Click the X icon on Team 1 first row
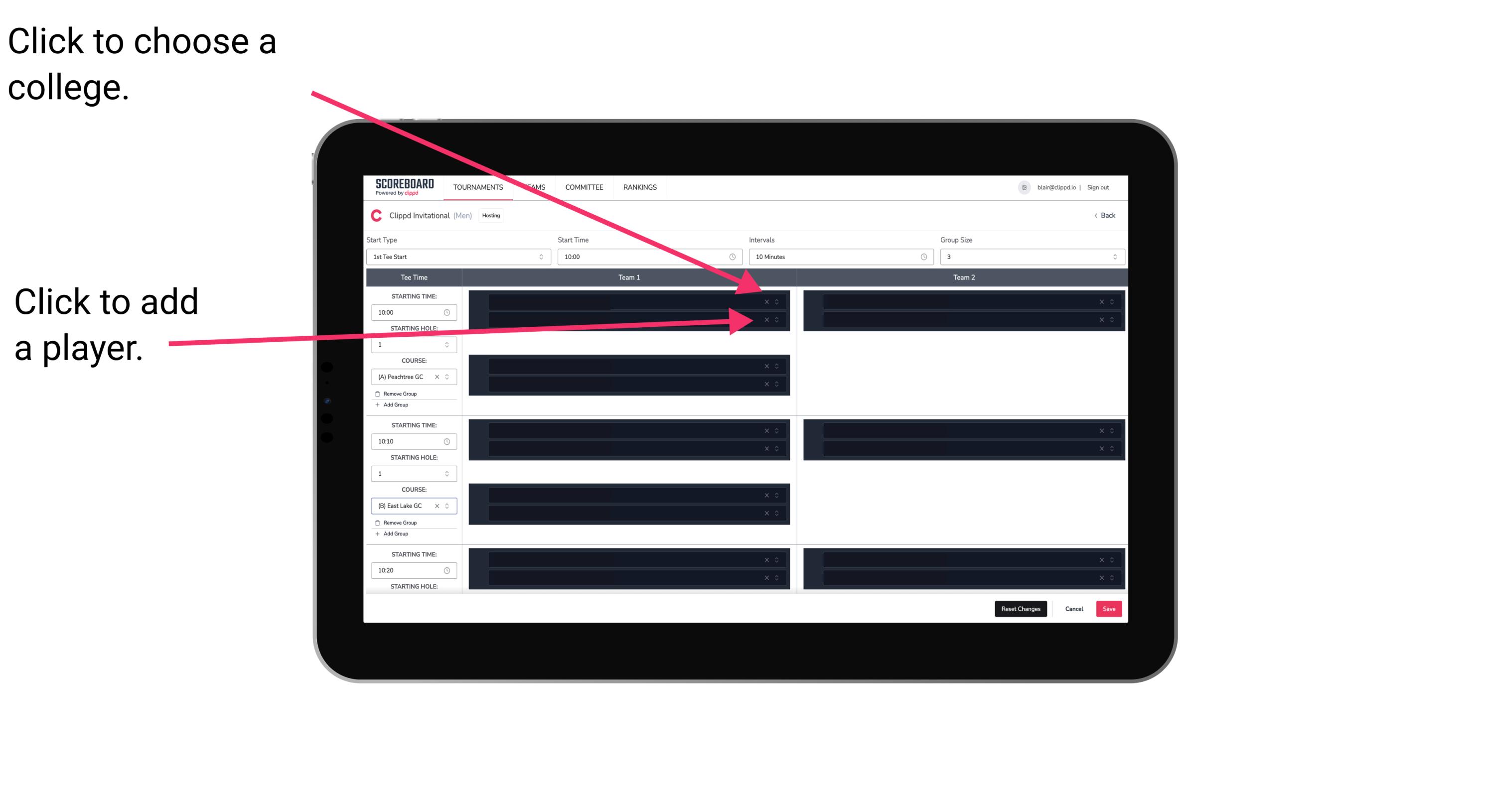The image size is (1486, 799). tap(766, 302)
